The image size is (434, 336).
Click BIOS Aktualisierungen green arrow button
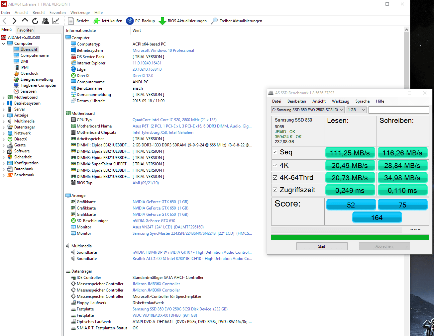click(x=183, y=21)
